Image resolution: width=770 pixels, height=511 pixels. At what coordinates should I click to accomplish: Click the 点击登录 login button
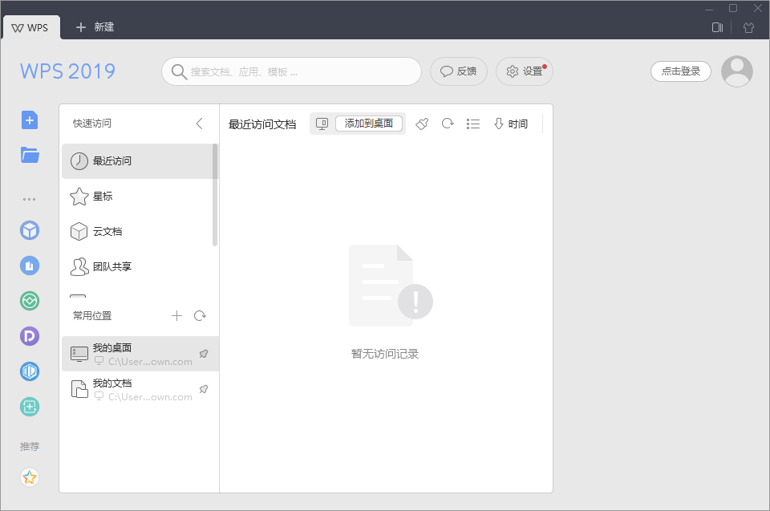click(681, 71)
